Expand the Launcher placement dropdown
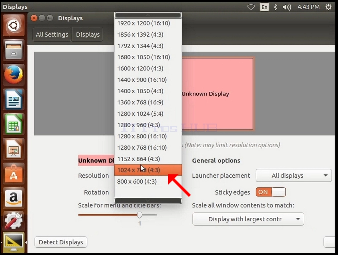Screen dimensions: 338x255 pos(294,175)
